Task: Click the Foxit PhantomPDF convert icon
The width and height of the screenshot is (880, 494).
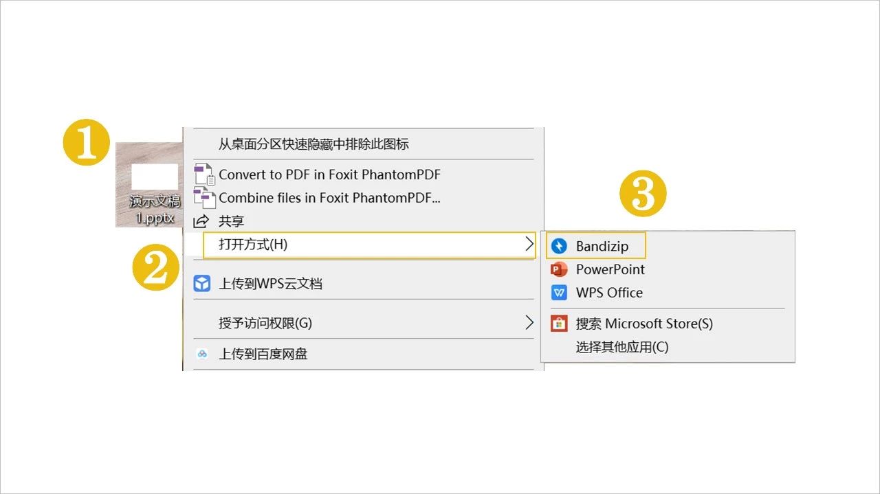Action: click(x=203, y=174)
